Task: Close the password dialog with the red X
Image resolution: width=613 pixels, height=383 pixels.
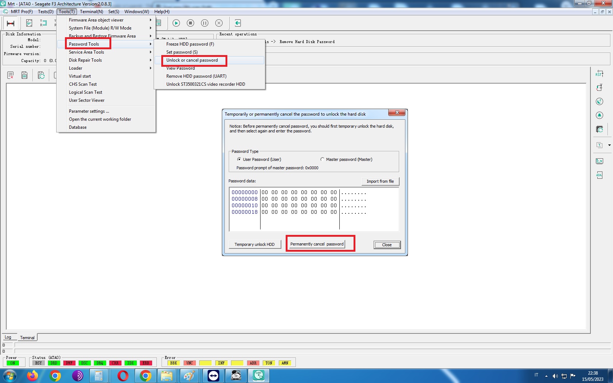Action: tap(397, 112)
